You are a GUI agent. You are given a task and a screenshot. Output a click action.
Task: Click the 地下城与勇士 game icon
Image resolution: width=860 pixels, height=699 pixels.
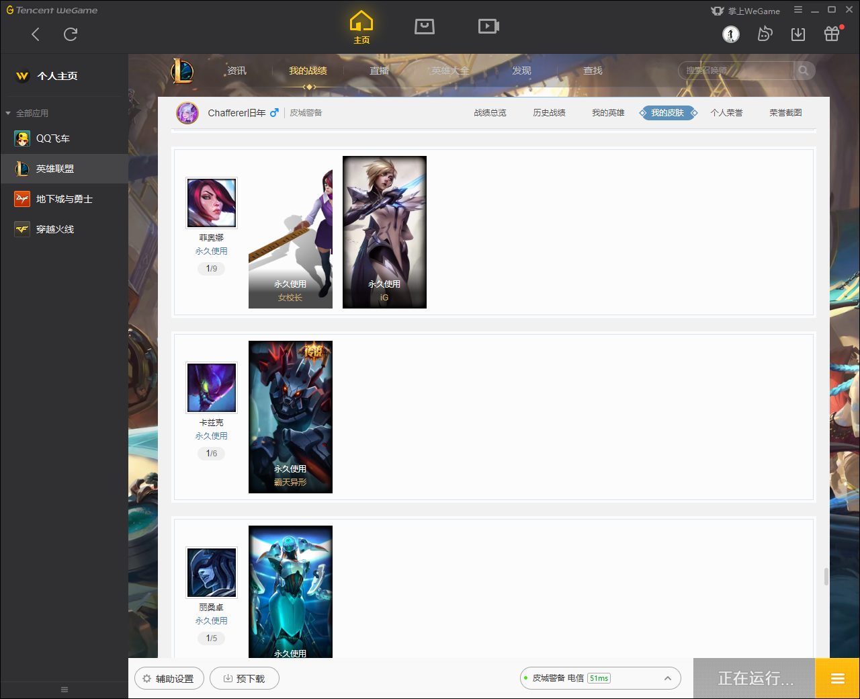[x=22, y=199]
